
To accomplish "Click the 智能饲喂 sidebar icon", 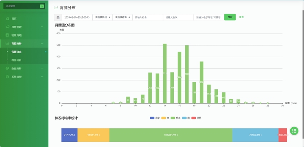I will coord(7,35).
